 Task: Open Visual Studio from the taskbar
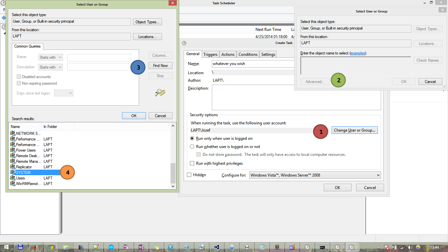tap(217, 247)
